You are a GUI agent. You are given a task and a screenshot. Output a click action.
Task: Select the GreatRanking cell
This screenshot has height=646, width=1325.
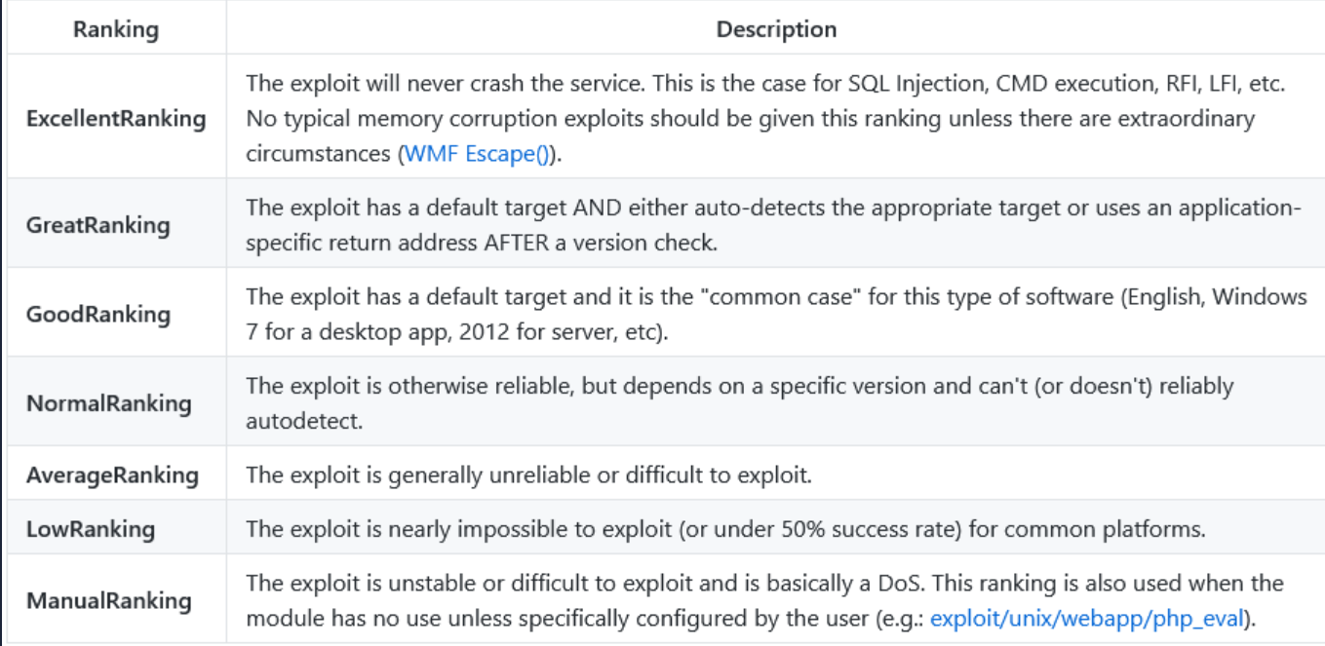point(97,225)
